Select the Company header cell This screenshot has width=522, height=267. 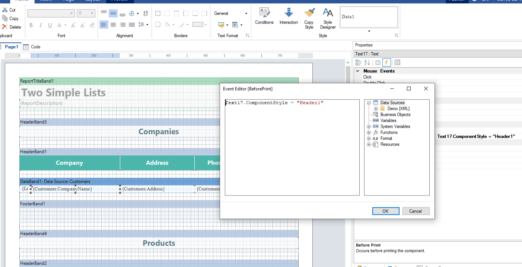[x=70, y=163]
